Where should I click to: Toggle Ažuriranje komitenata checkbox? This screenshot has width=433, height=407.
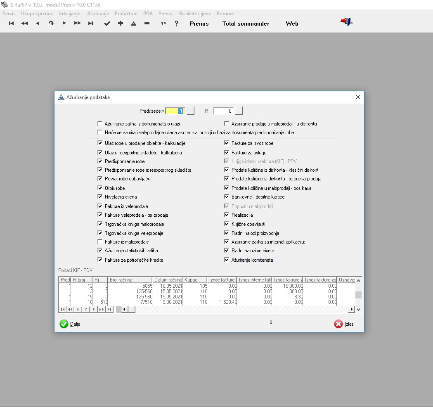pos(226,260)
